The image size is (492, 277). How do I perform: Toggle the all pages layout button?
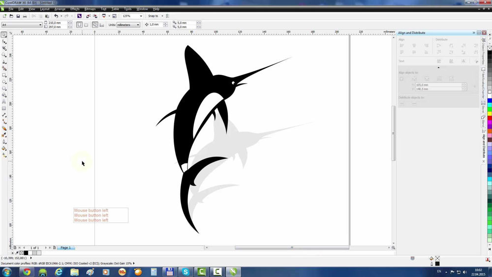(x=95, y=25)
